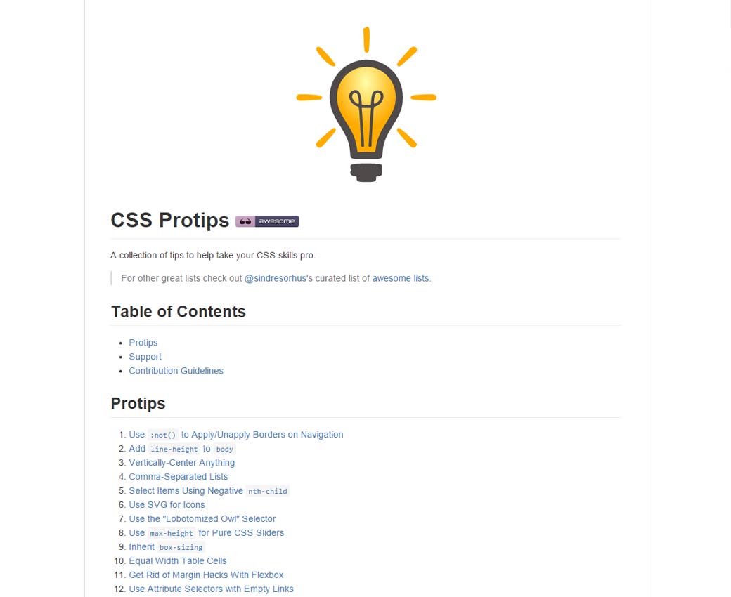
Task: Go to Use SVG for Icons
Action: (167, 505)
